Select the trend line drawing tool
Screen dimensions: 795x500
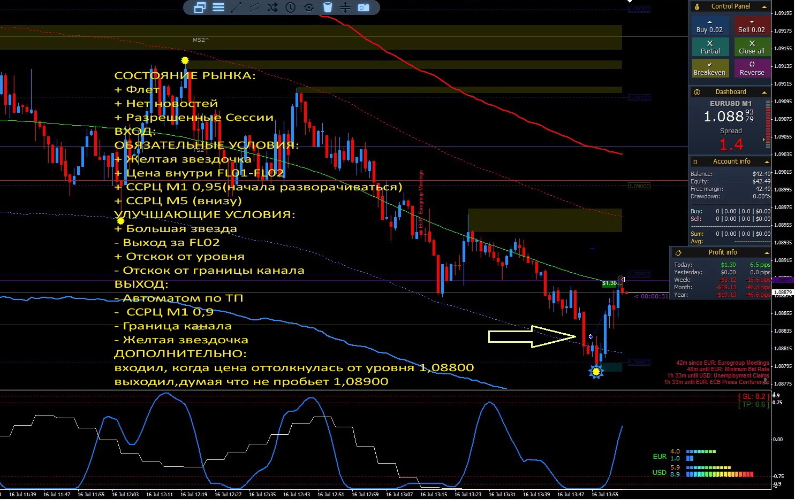[236, 7]
